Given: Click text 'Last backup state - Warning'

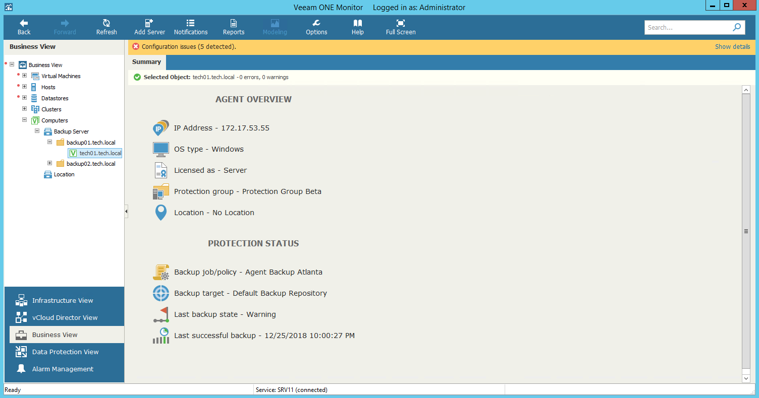Looking at the screenshot, I should pyautogui.click(x=225, y=314).
